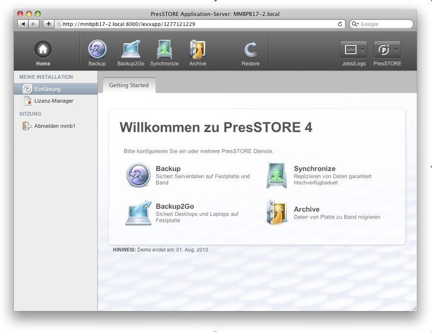Image resolution: width=432 pixels, height=332 pixels.
Task: Select the Getting Started tab
Action: pos(128,85)
